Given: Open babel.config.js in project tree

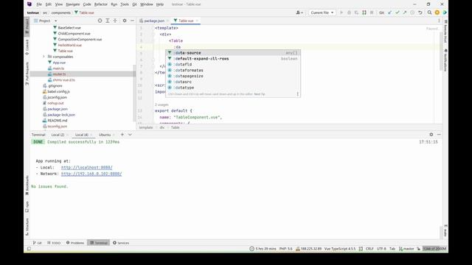Looking at the screenshot, I should click(x=58, y=91).
